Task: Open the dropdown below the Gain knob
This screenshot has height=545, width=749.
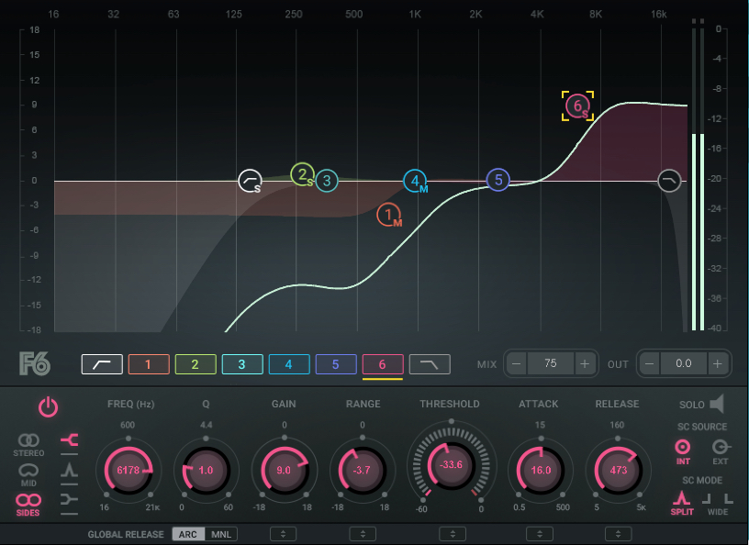Action: 283,533
